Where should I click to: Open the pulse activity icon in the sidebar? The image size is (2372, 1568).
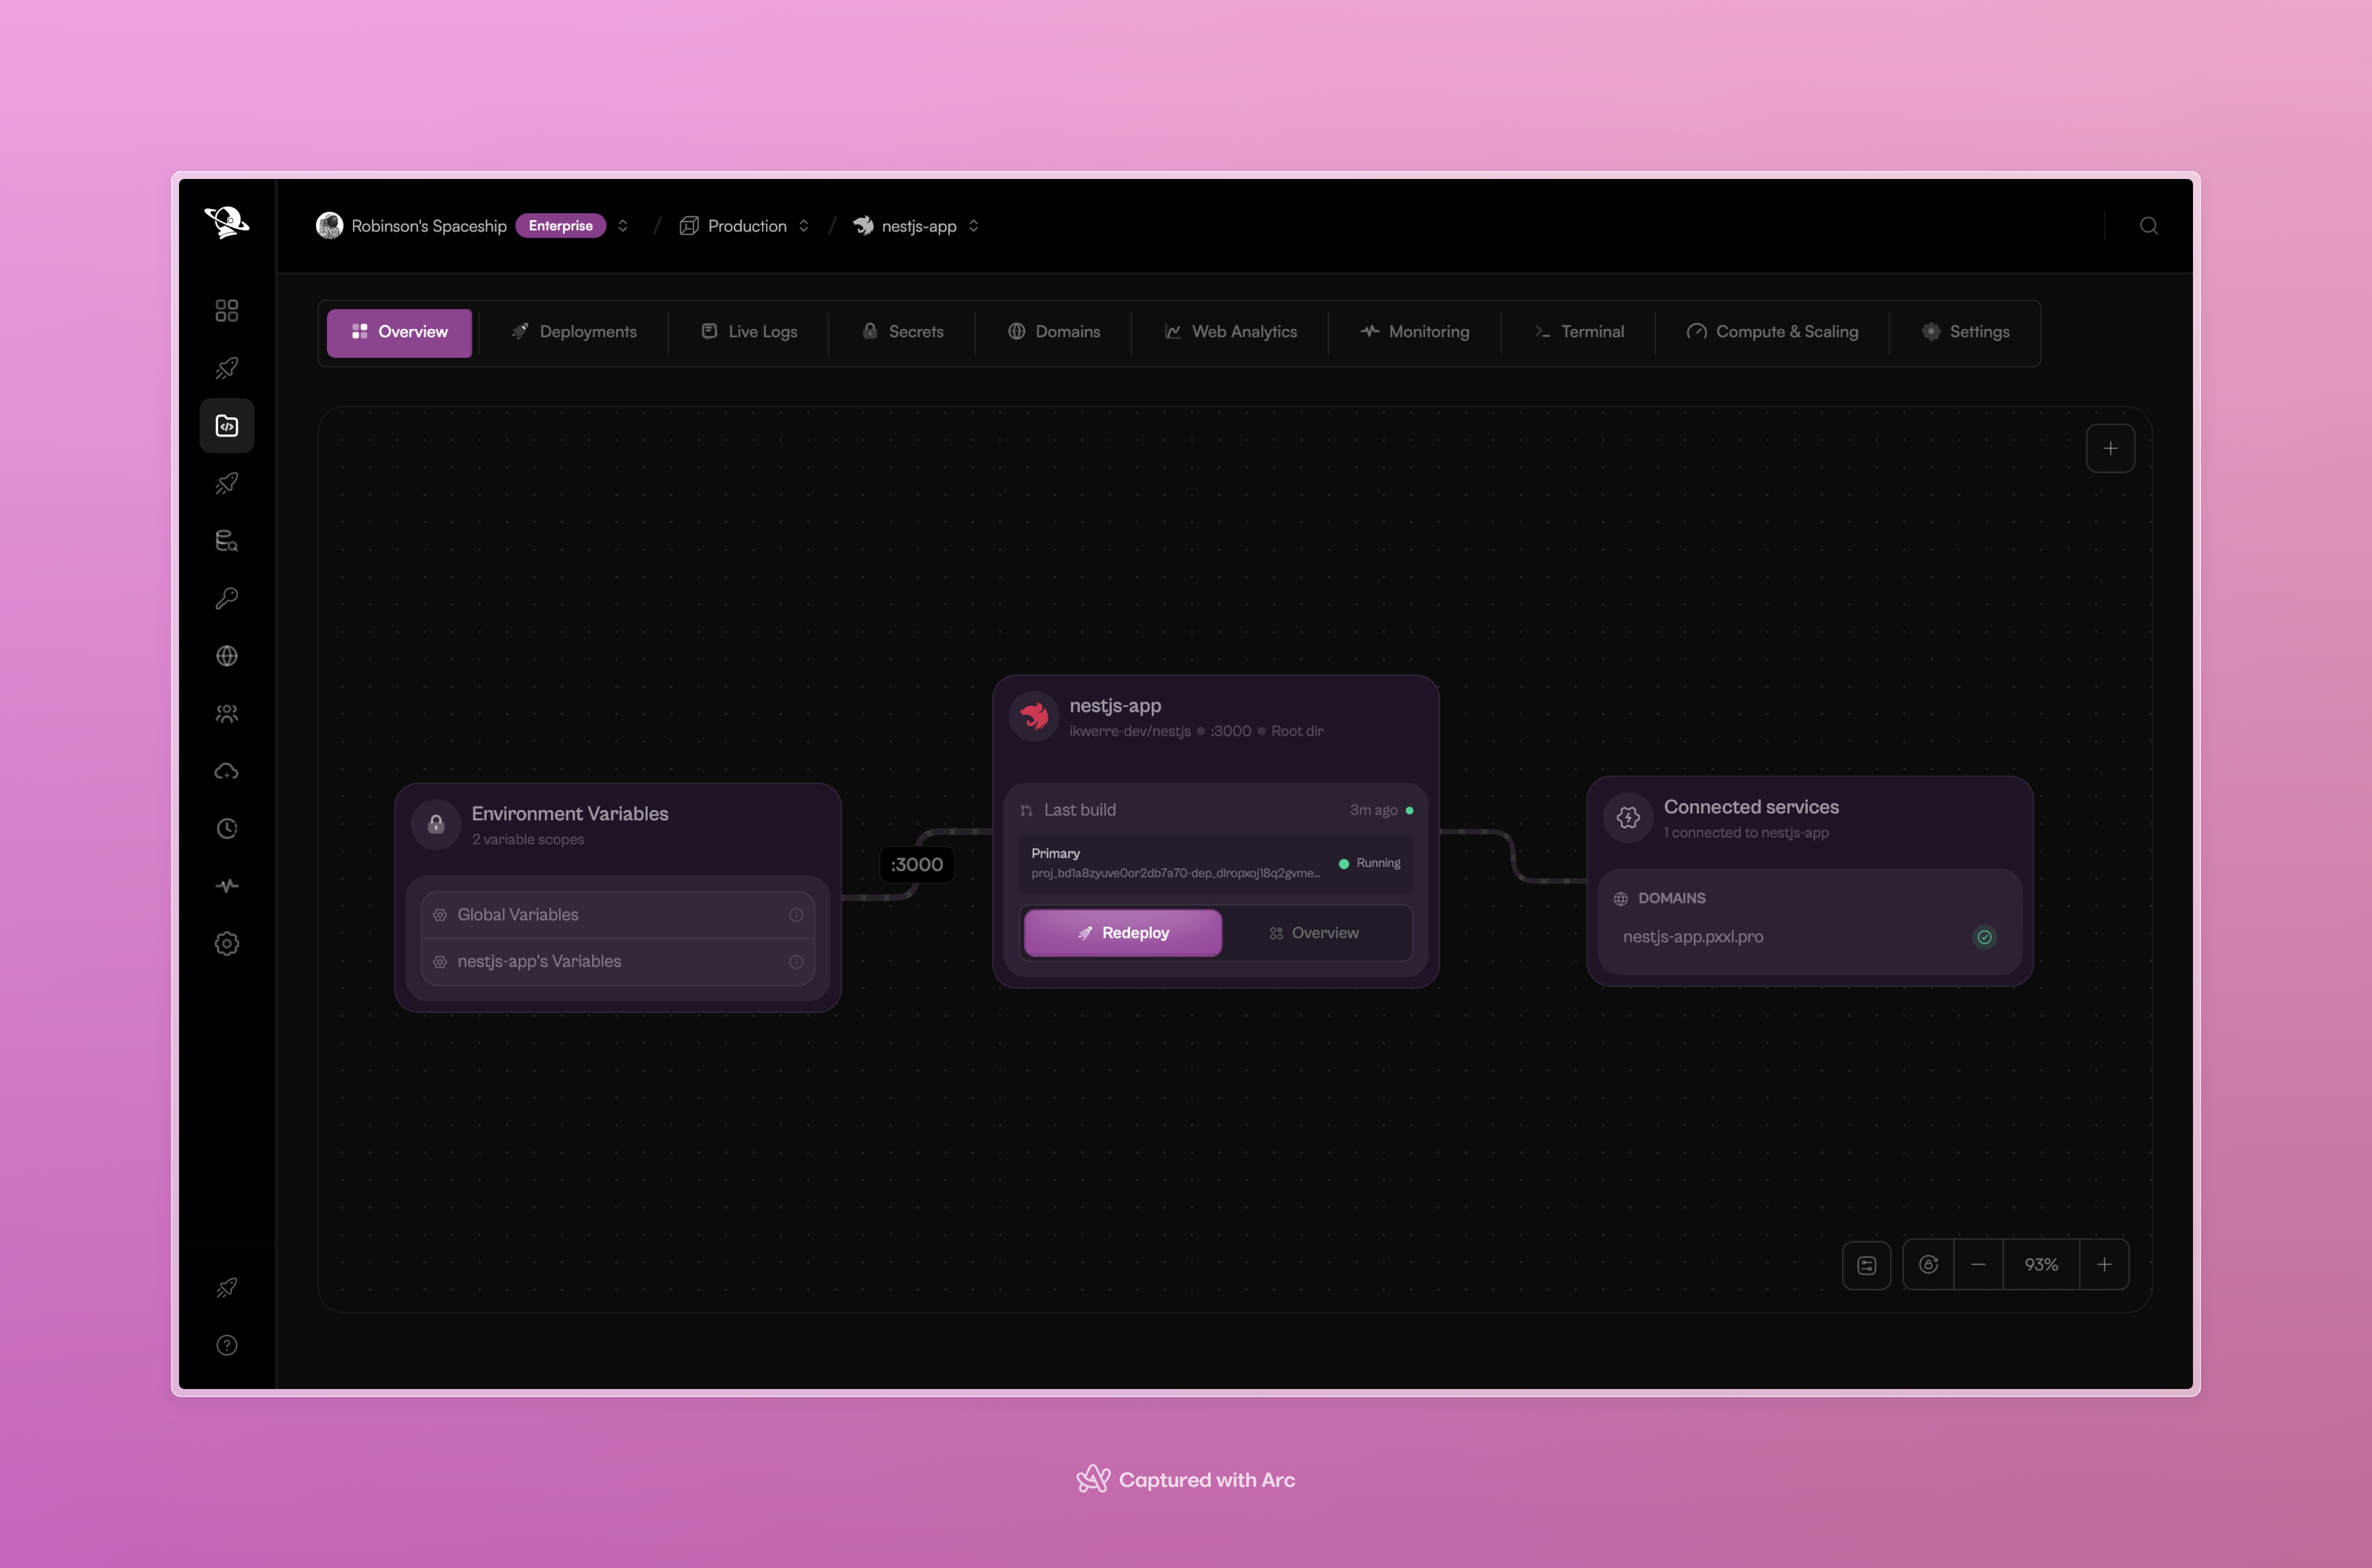click(227, 886)
